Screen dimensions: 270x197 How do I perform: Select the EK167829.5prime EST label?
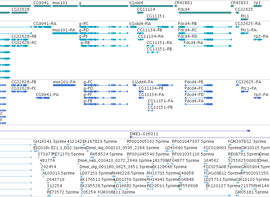click(100, 142)
